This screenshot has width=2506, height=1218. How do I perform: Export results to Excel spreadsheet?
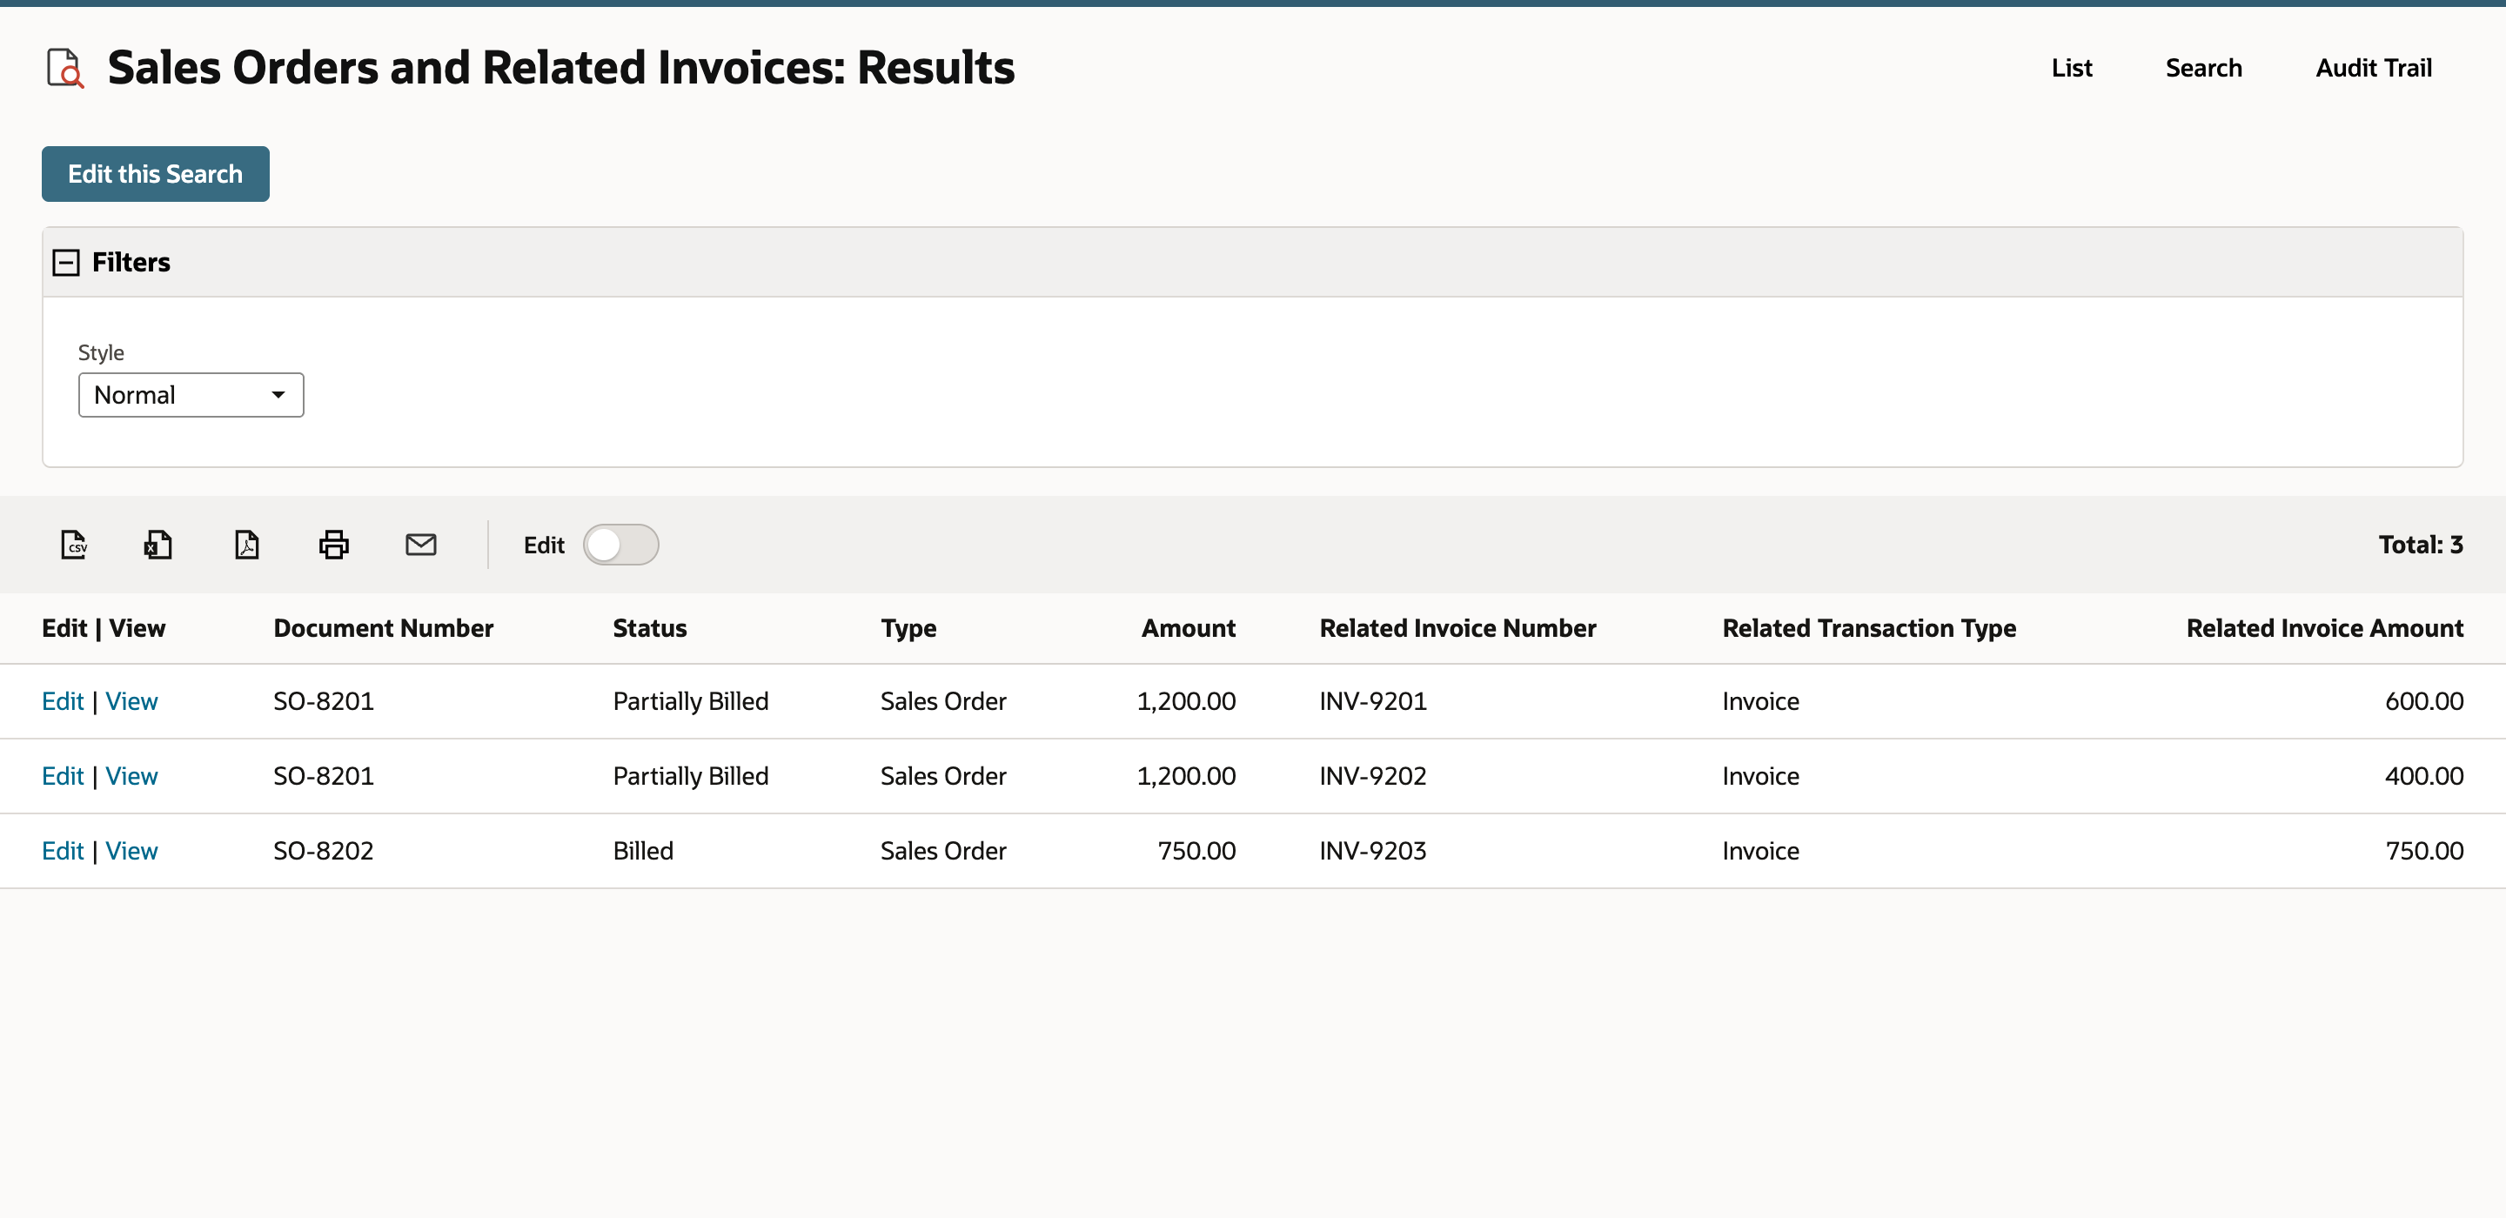pos(158,545)
